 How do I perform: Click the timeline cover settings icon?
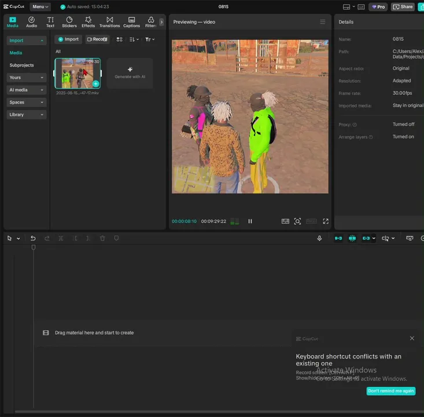click(410, 238)
